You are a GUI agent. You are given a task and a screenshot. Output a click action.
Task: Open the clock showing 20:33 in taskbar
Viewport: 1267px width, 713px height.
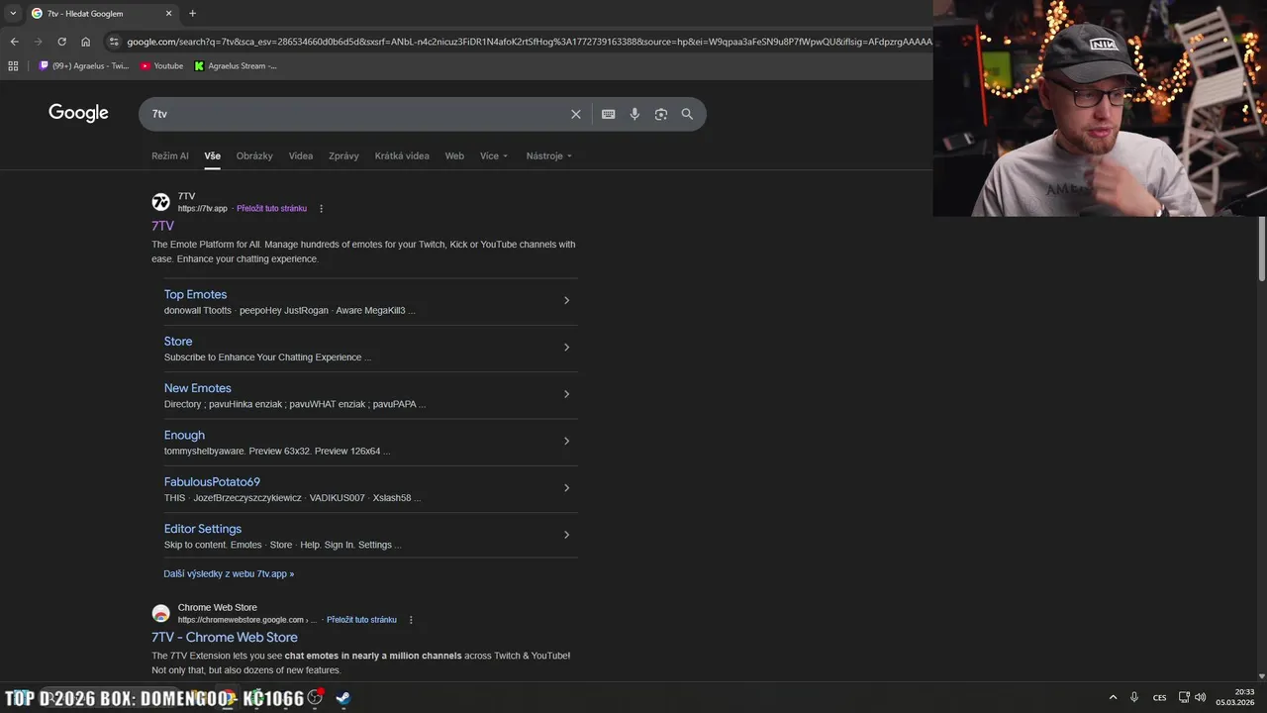tap(1236, 697)
